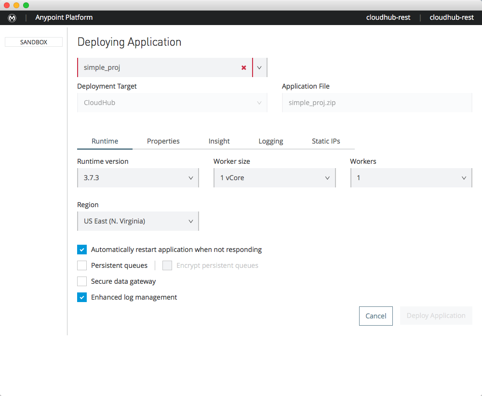
Task: Disable Enhanced log management
Action: 82,297
